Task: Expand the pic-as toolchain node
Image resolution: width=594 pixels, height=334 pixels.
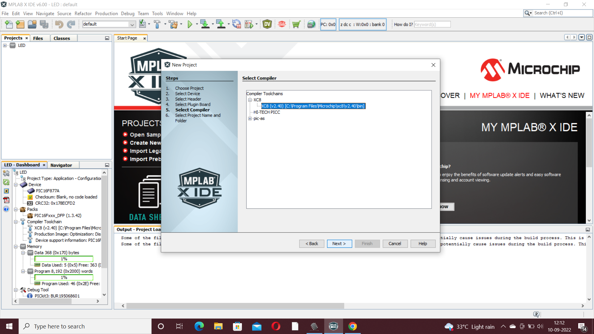Action: (x=250, y=118)
